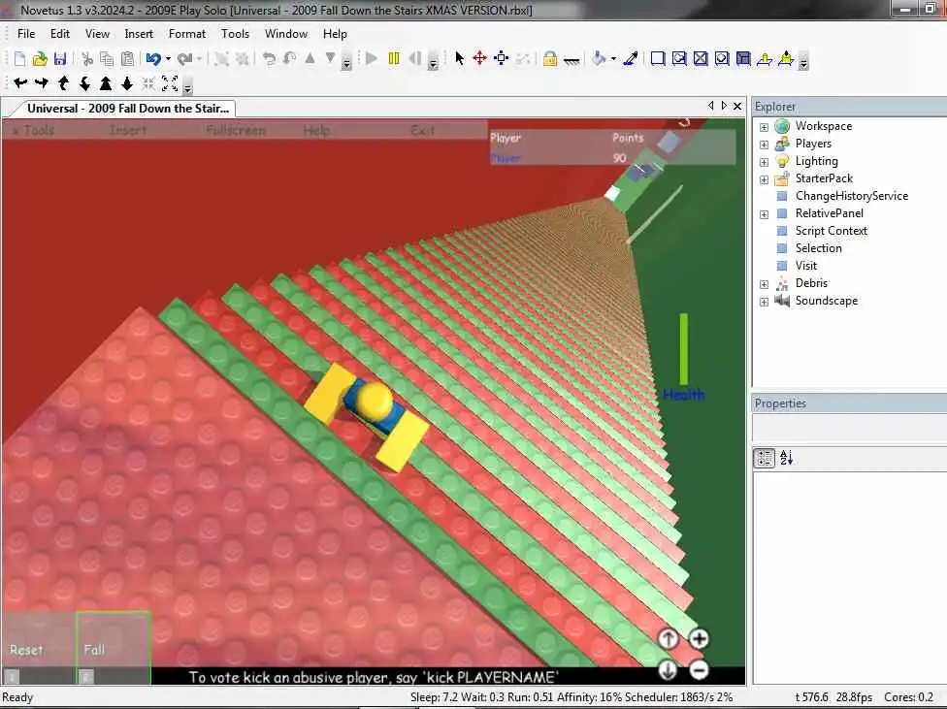Click the in-game camera zoom in plus button
Viewport: 947px width, 709px height.
(699, 639)
